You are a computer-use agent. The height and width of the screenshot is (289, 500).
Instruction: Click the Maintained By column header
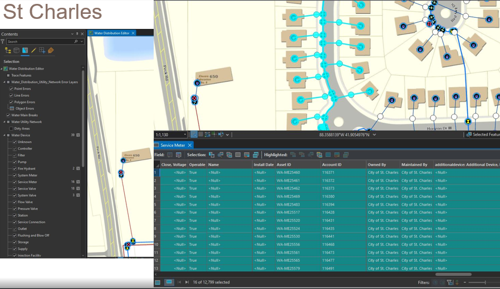click(416, 165)
